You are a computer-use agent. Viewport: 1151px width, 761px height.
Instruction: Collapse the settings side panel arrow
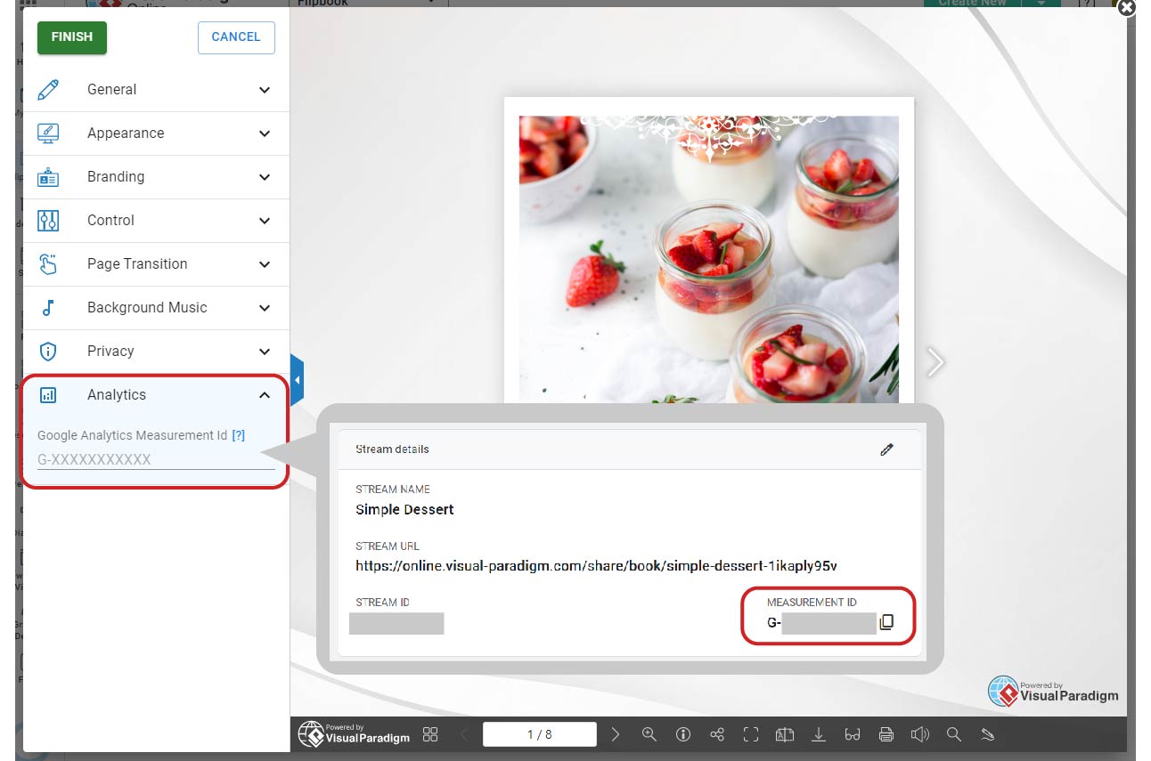click(298, 380)
